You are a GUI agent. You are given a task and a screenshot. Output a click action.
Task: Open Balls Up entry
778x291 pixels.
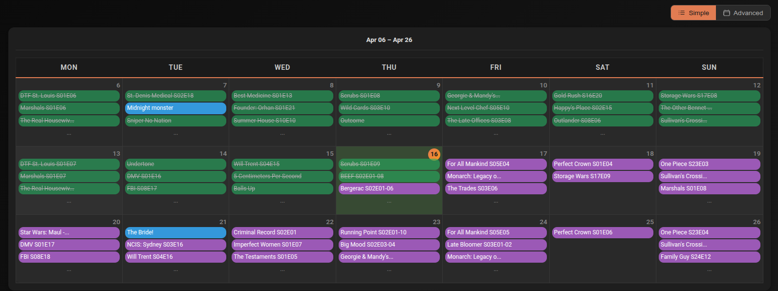(282, 188)
